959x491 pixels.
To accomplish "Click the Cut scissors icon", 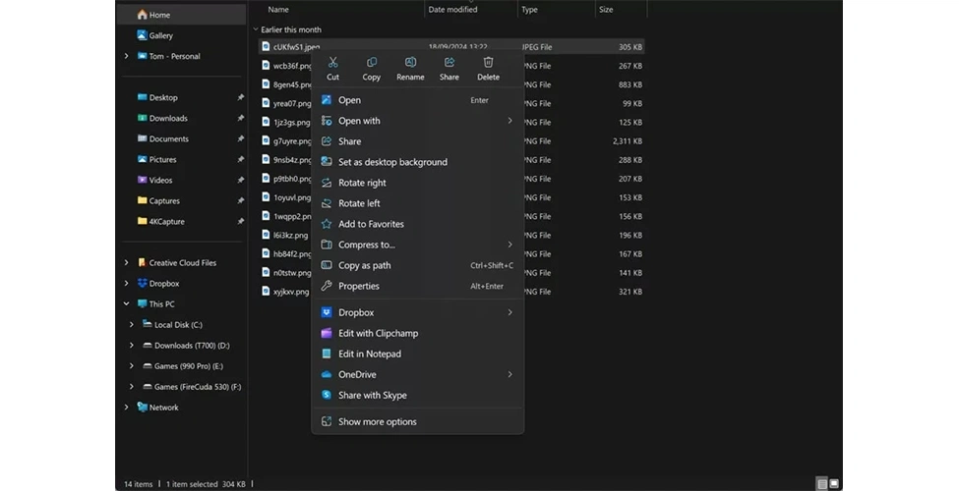I will tap(332, 62).
